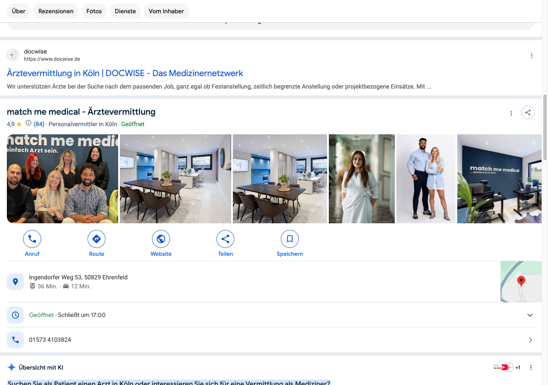The image size is (548, 385).
Task: Open the Vom Inhaber tab
Action: tap(166, 11)
